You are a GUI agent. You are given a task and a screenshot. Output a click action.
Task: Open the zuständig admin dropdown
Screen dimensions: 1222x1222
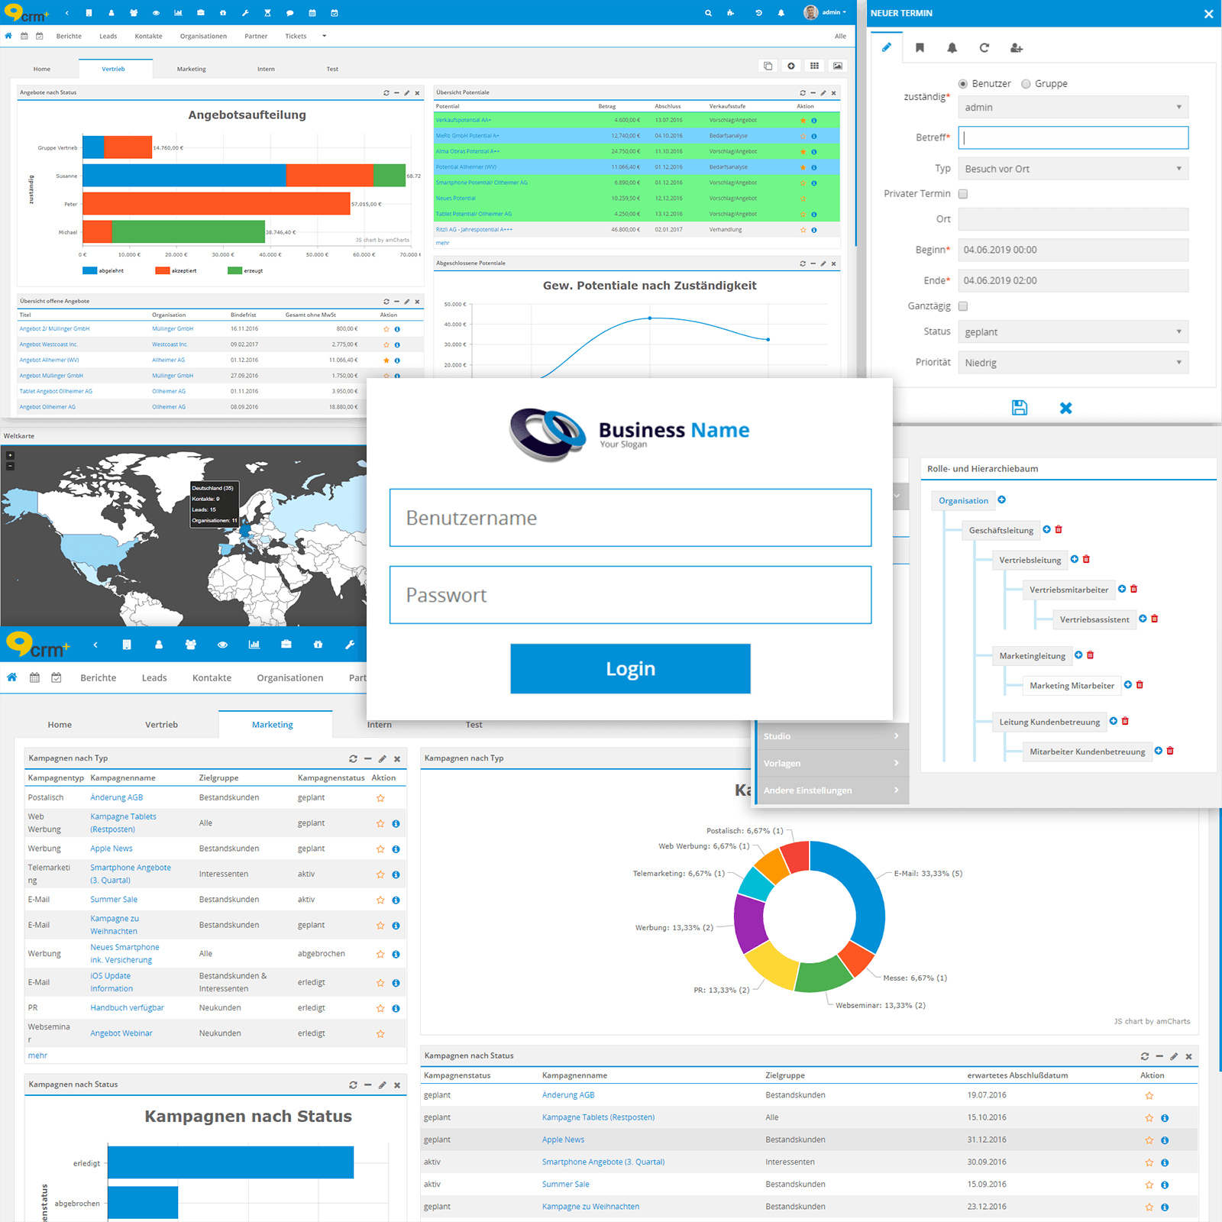pos(1073,107)
